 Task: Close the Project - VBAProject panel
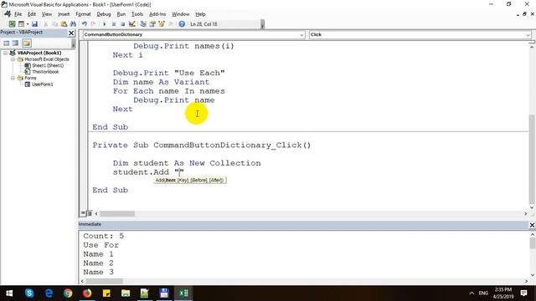71,33
